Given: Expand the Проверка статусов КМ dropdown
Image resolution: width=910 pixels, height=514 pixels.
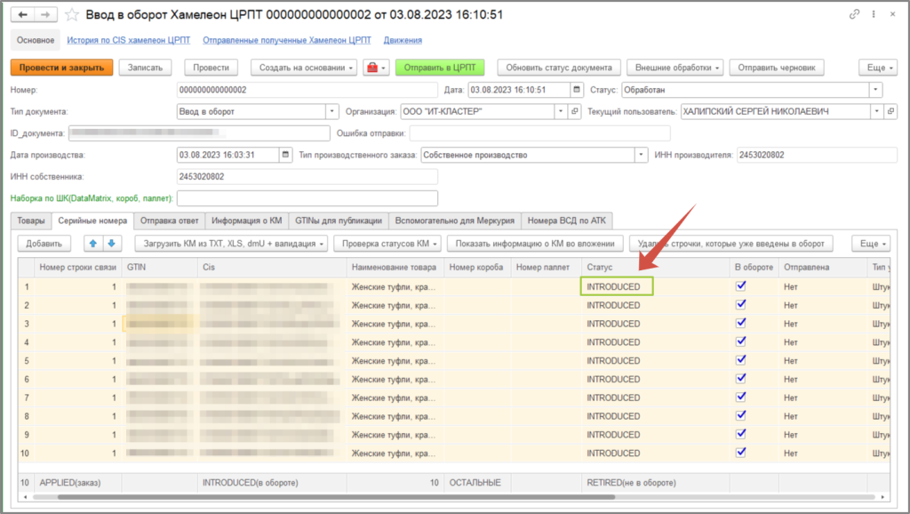Looking at the screenshot, I should click(387, 244).
